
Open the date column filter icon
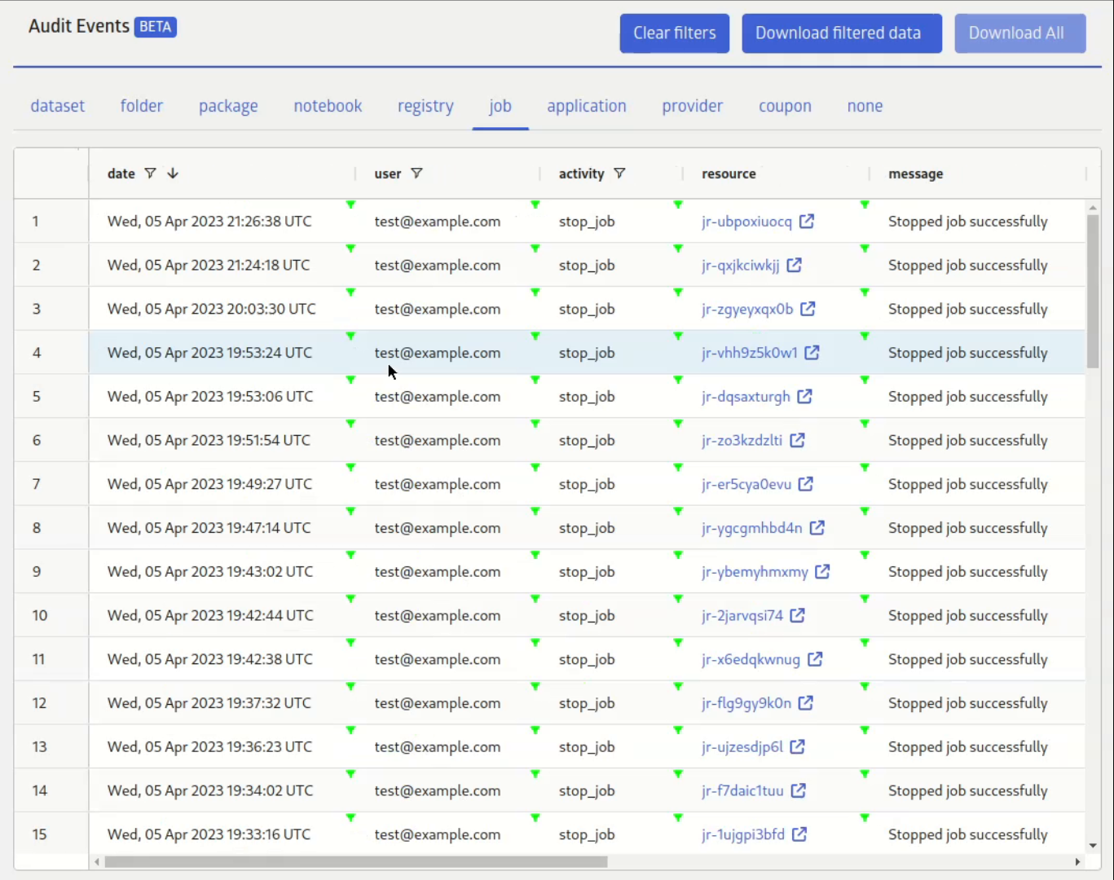coord(150,174)
